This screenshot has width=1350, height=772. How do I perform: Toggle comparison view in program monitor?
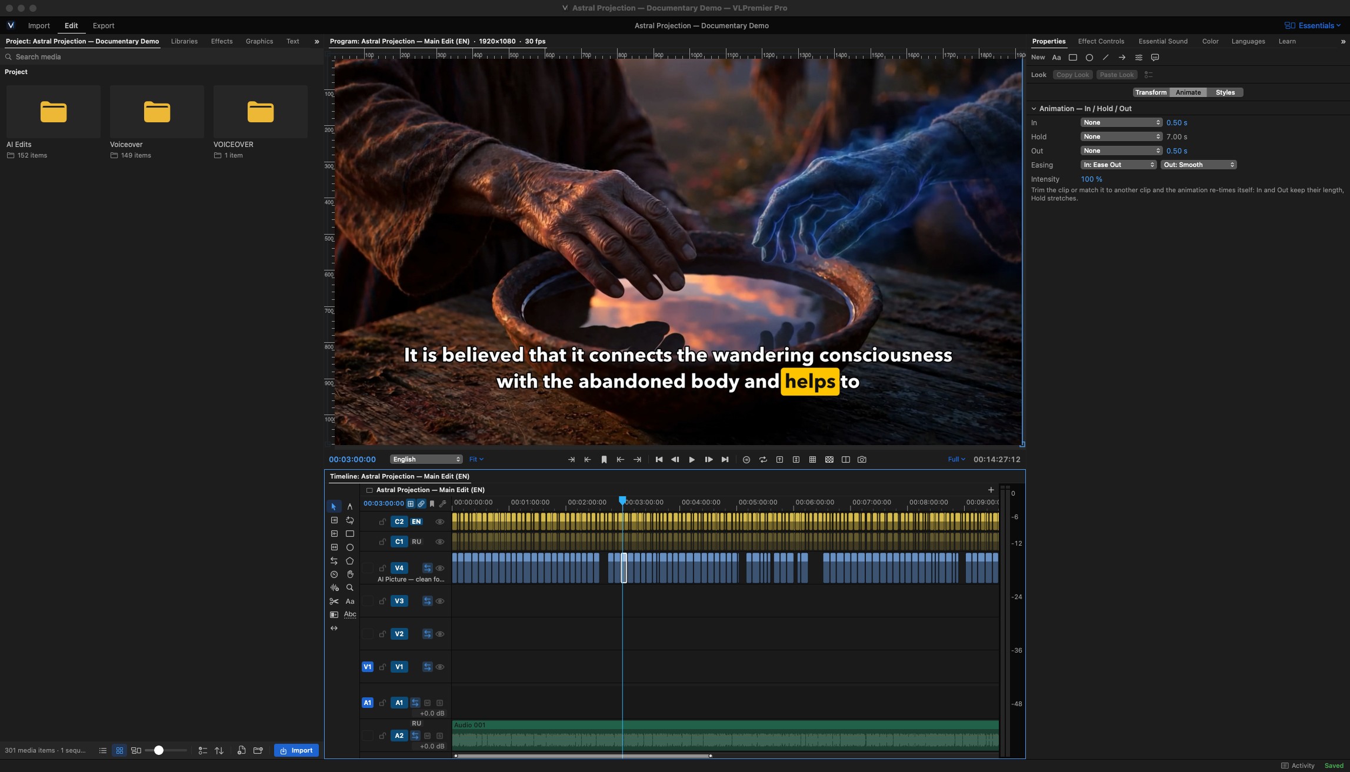(x=845, y=460)
